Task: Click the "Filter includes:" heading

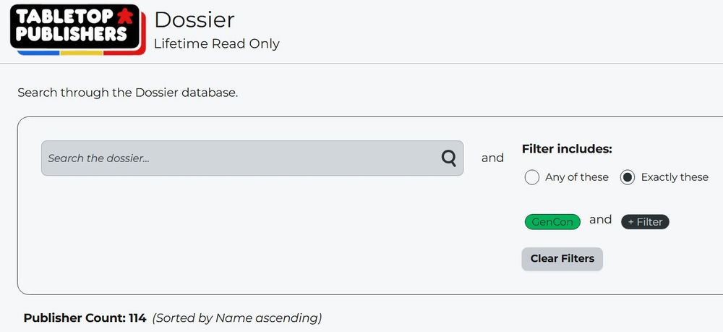Action: 567,149
